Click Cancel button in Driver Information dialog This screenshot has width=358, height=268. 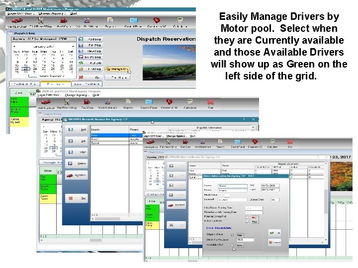(274, 242)
